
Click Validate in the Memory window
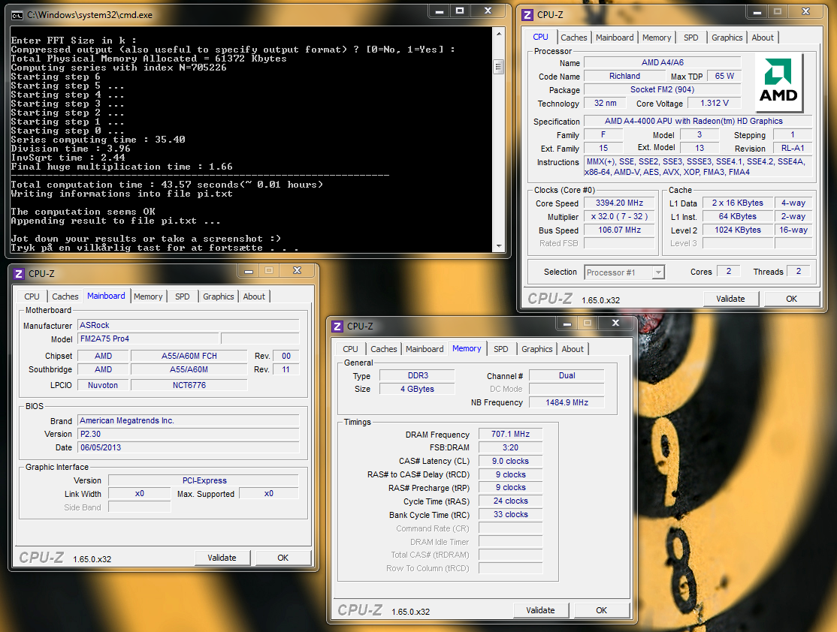[x=540, y=610]
